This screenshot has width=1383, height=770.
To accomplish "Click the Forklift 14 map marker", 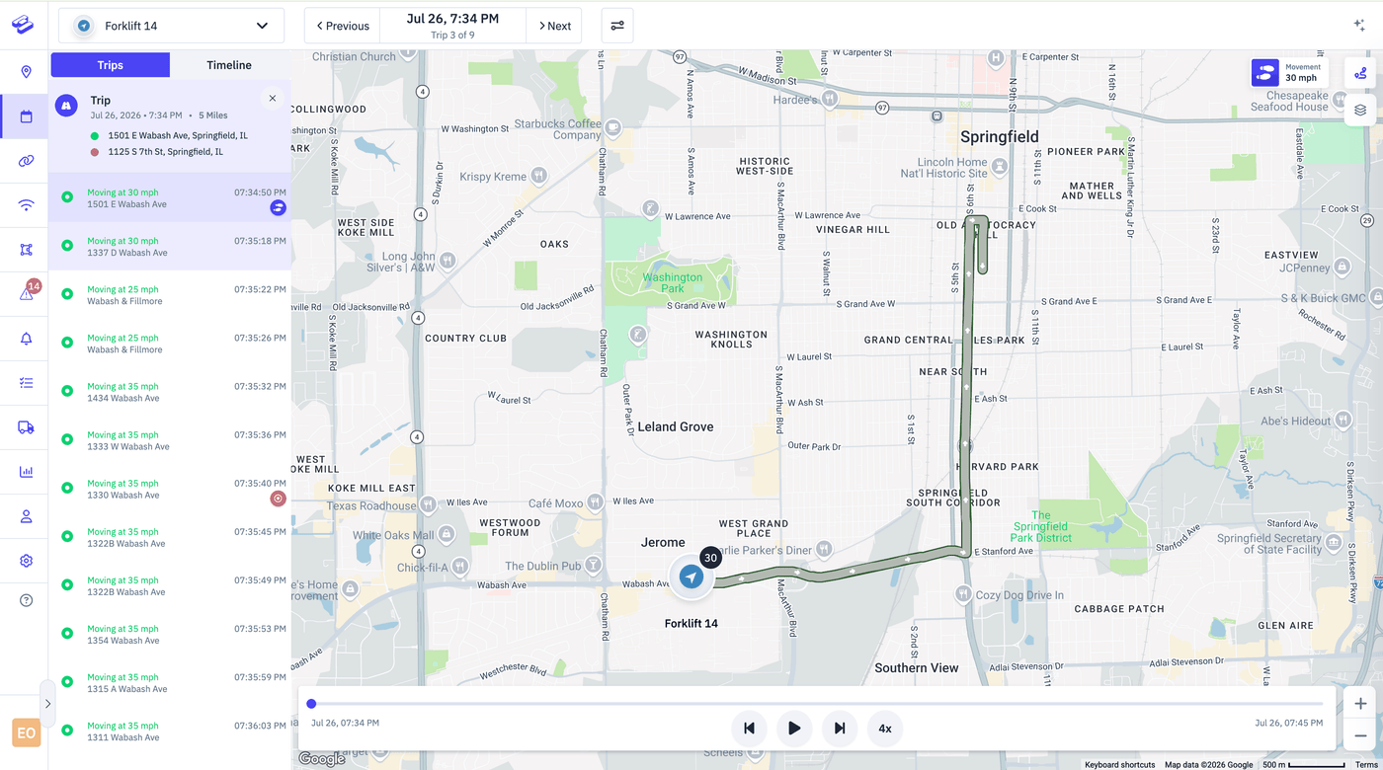I will [x=691, y=577].
